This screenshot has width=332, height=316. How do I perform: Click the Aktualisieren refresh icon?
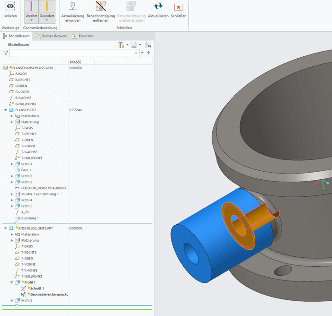click(x=158, y=6)
